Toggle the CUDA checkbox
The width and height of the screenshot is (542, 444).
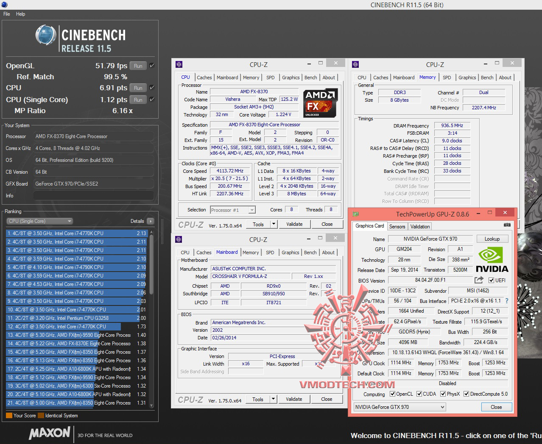coord(419,394)
